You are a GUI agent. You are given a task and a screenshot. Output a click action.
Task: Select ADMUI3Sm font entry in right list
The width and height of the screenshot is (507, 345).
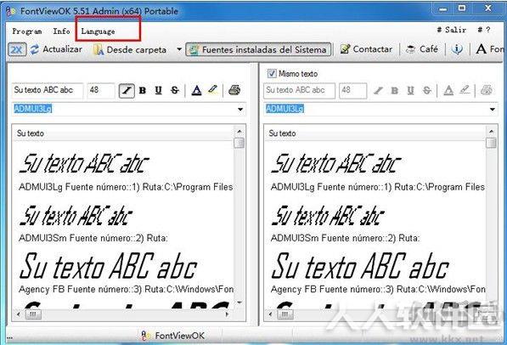pos(346,224)
